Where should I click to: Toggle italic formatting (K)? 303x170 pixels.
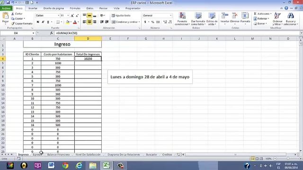[43, 22]
